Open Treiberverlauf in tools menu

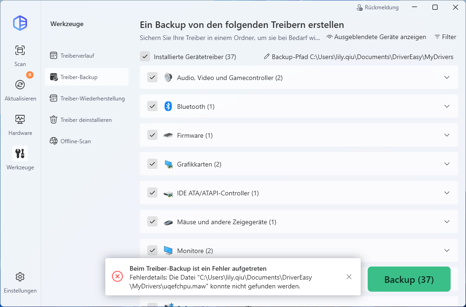tap(87, 55)
